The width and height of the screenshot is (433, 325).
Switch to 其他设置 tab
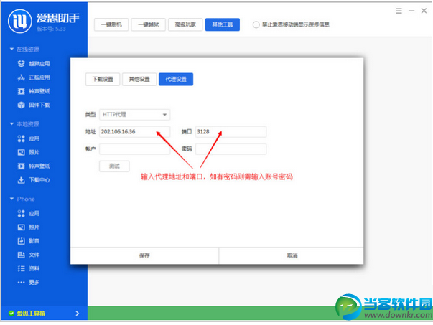click(139, 80)
